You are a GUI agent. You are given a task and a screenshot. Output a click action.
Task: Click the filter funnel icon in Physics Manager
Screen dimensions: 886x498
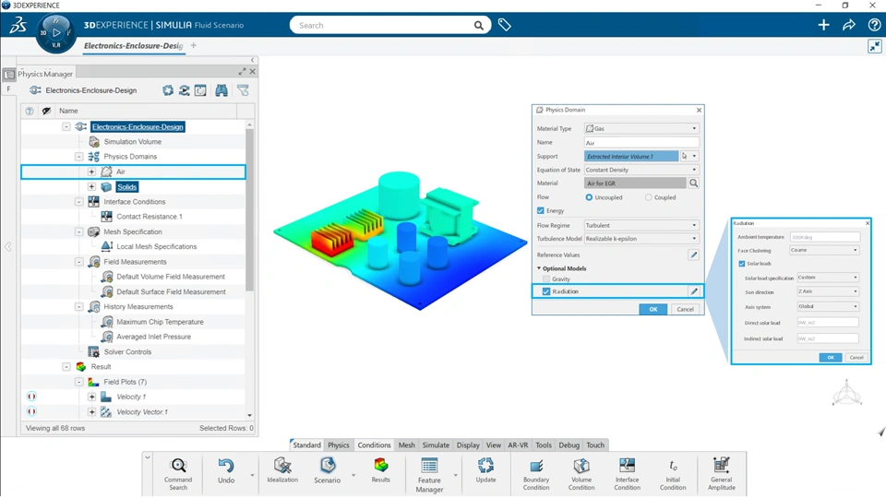243,90
